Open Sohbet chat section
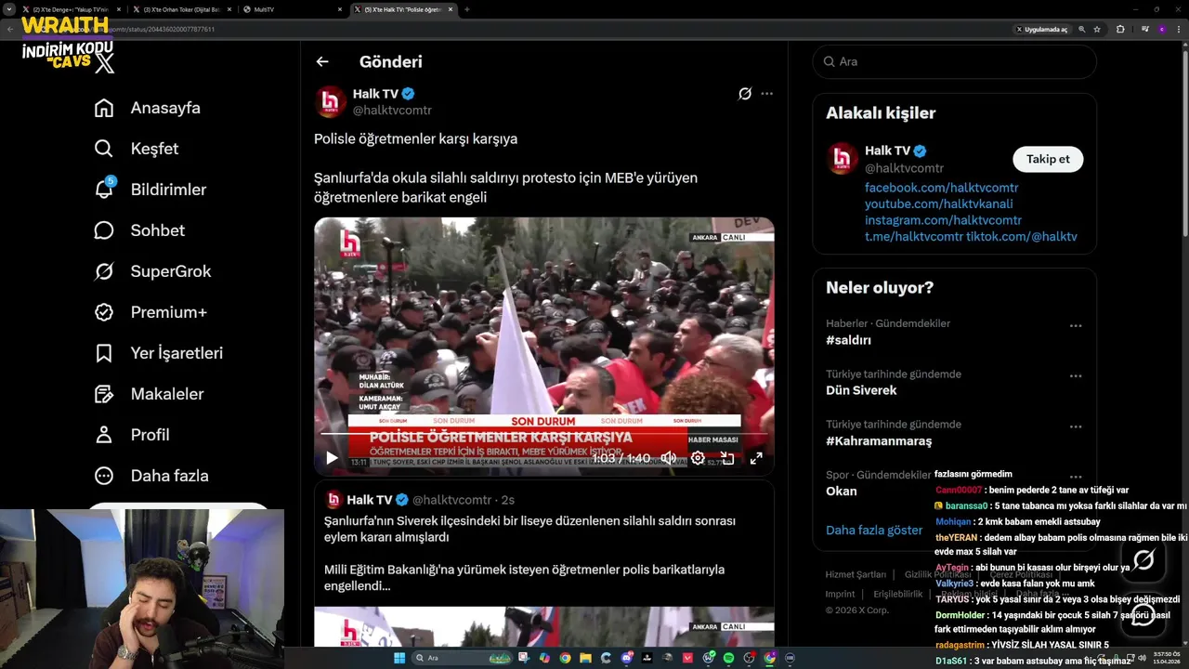Screen dimensions: 1189x669 coord(139,230)
